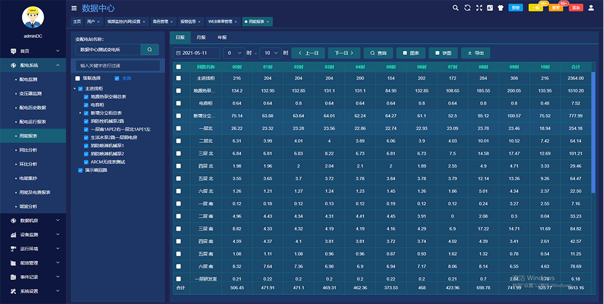This screenshot has height=304, width=604.
Task: Click the date field 2021-05-11
Action: (197, 52)
